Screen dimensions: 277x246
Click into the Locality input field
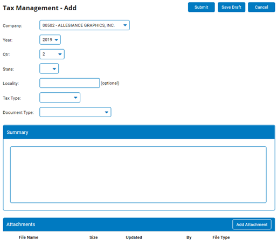[x=70, y=83]
